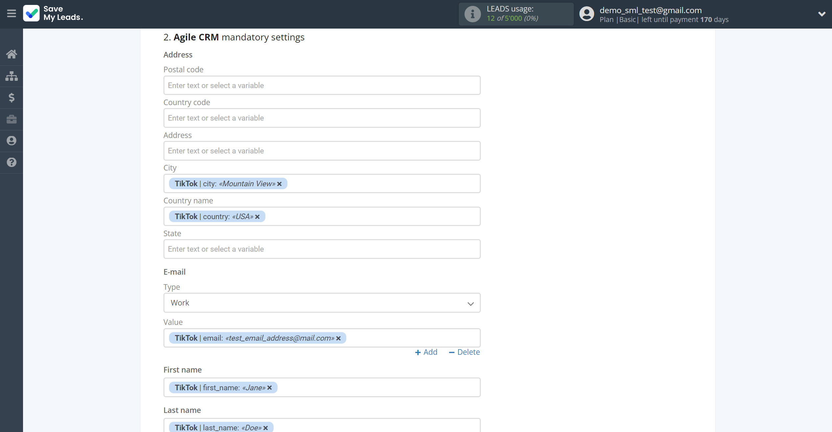Image resolution: width=832 pixels, height=432 pixels.
Task: Focus the State input field
Action: 322,249
